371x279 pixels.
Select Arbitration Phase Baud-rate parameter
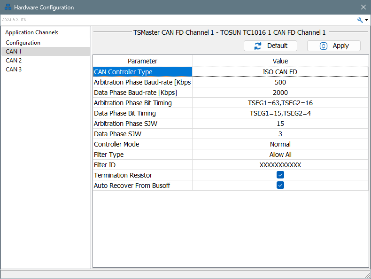pos(142,82)
